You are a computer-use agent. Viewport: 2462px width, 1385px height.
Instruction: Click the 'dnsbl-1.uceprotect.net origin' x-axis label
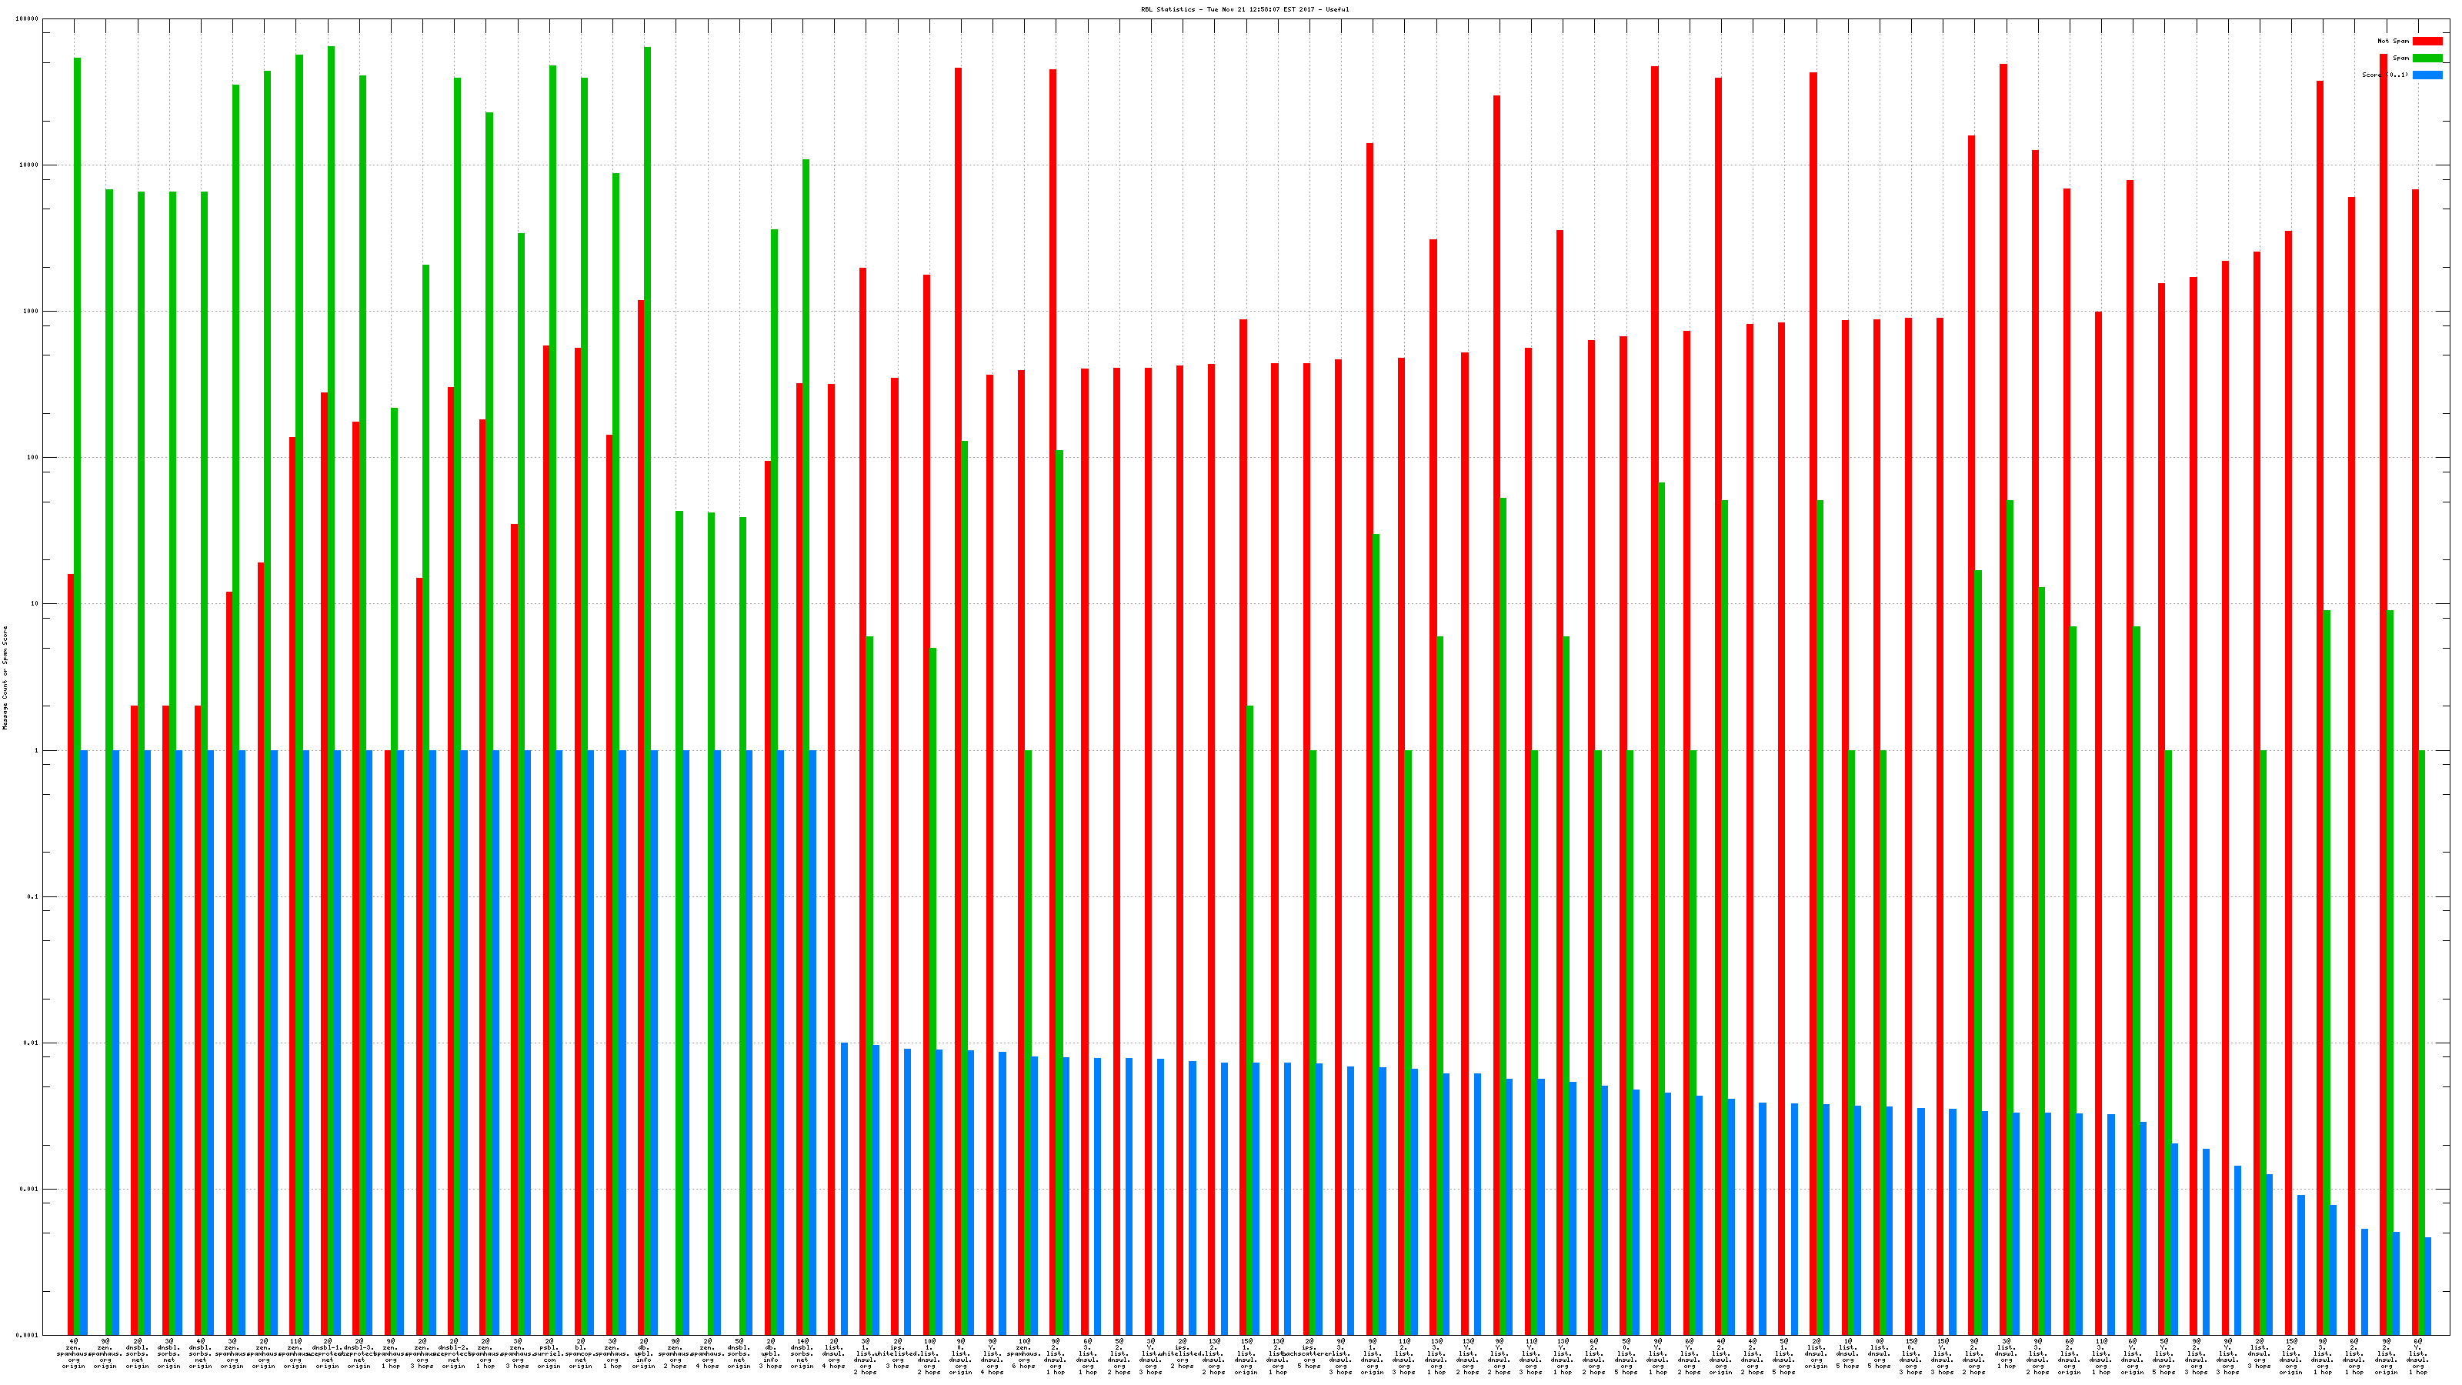click(x=328, y=1353)
